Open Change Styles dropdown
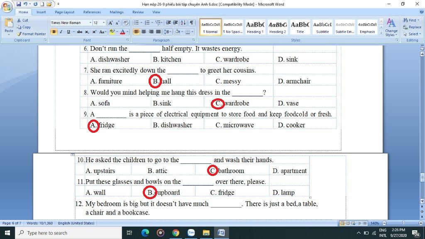Viewport: 425px width, 239px height. pos(391,27)
